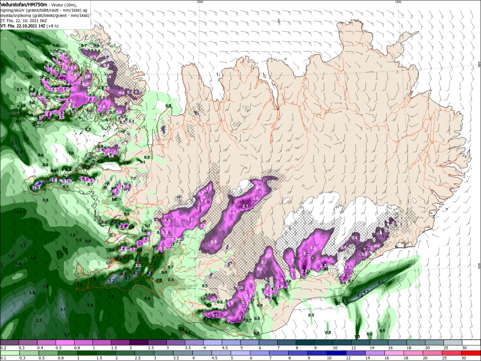Select the 0.5 medium green rain legend swatch
This screenshot has height=361, width=481.
(x=48, y=353)
